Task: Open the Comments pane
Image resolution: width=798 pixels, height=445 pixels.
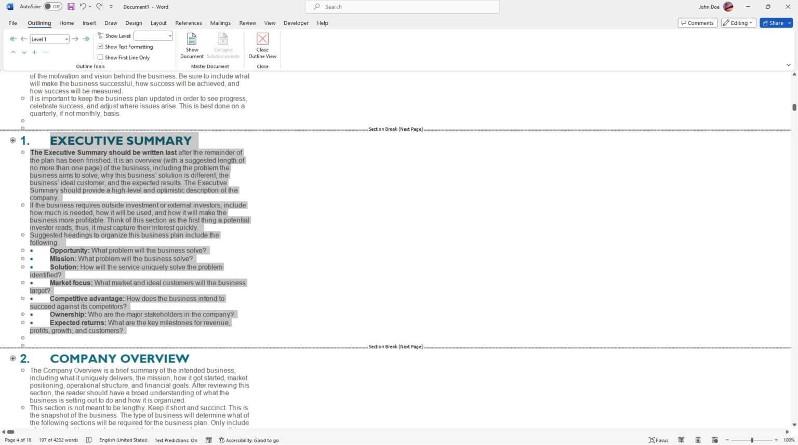Action: (698, 23)
